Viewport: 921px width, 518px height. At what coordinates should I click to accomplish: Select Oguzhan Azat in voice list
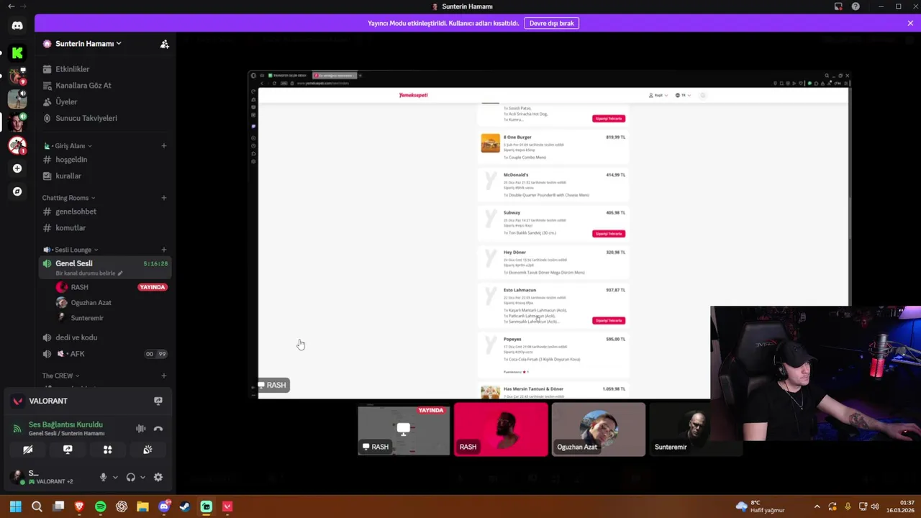(111, 303)
